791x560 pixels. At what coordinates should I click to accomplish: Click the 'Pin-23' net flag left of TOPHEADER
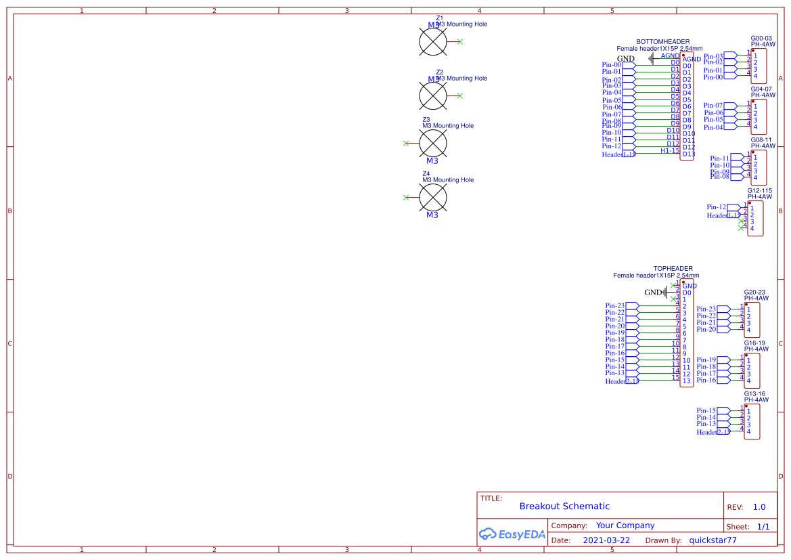coord(623,306)
